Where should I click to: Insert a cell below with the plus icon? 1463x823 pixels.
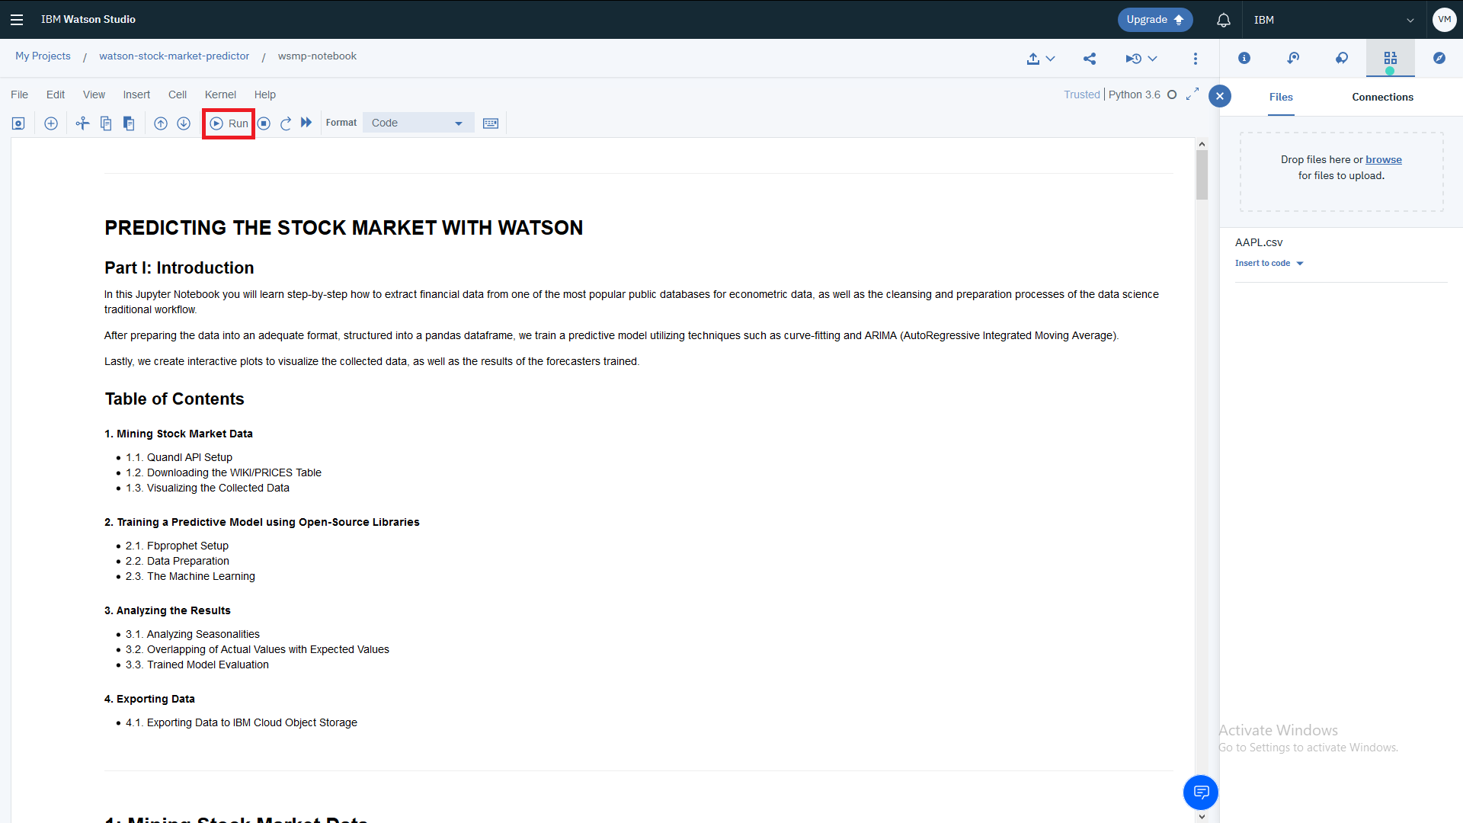click(x=51, y=123)
